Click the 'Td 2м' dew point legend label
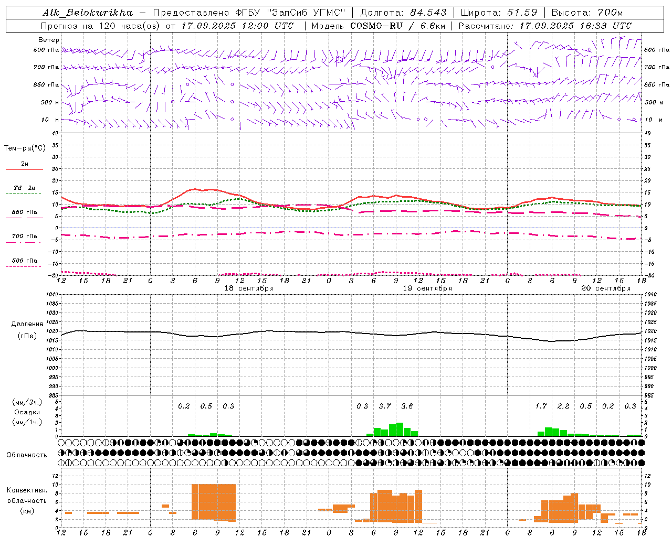The width and height of the screenshot is (672, 537). coord(24,188)
